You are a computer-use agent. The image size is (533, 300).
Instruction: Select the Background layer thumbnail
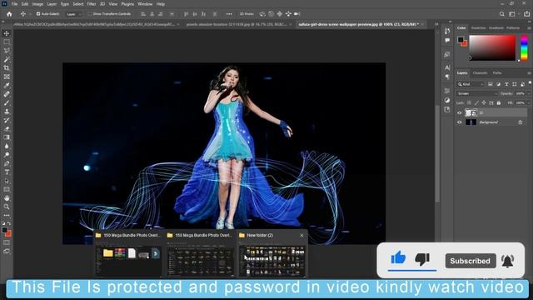click(x=471, y=122)
